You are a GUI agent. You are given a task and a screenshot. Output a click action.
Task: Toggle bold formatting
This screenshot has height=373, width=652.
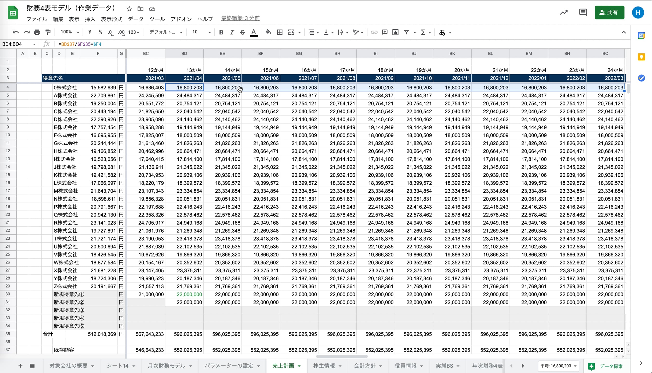point(221,32)
